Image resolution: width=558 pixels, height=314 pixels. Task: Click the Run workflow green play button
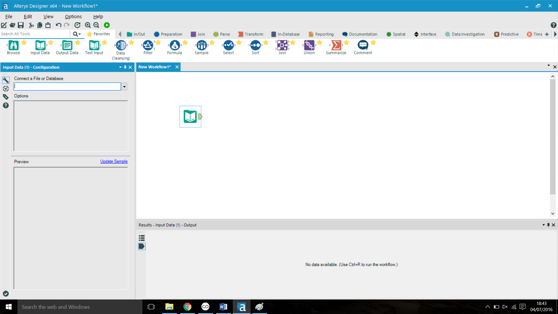coord(107,25)
